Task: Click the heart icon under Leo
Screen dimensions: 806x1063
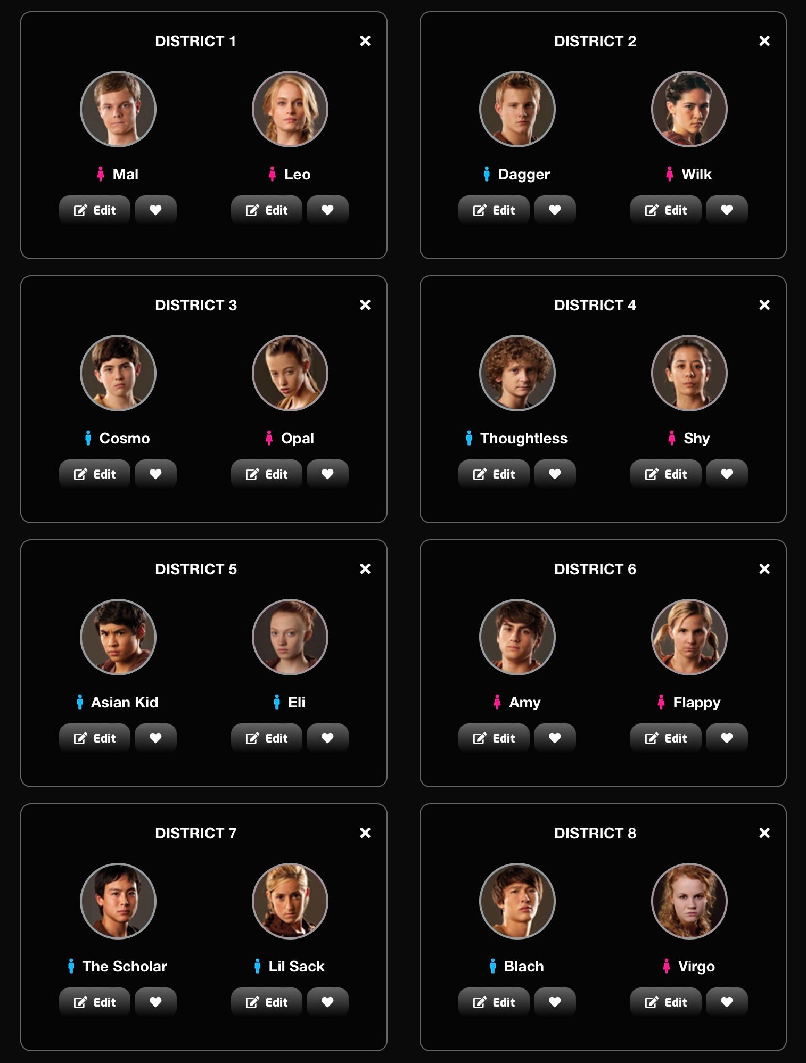Action: (327, 210)
